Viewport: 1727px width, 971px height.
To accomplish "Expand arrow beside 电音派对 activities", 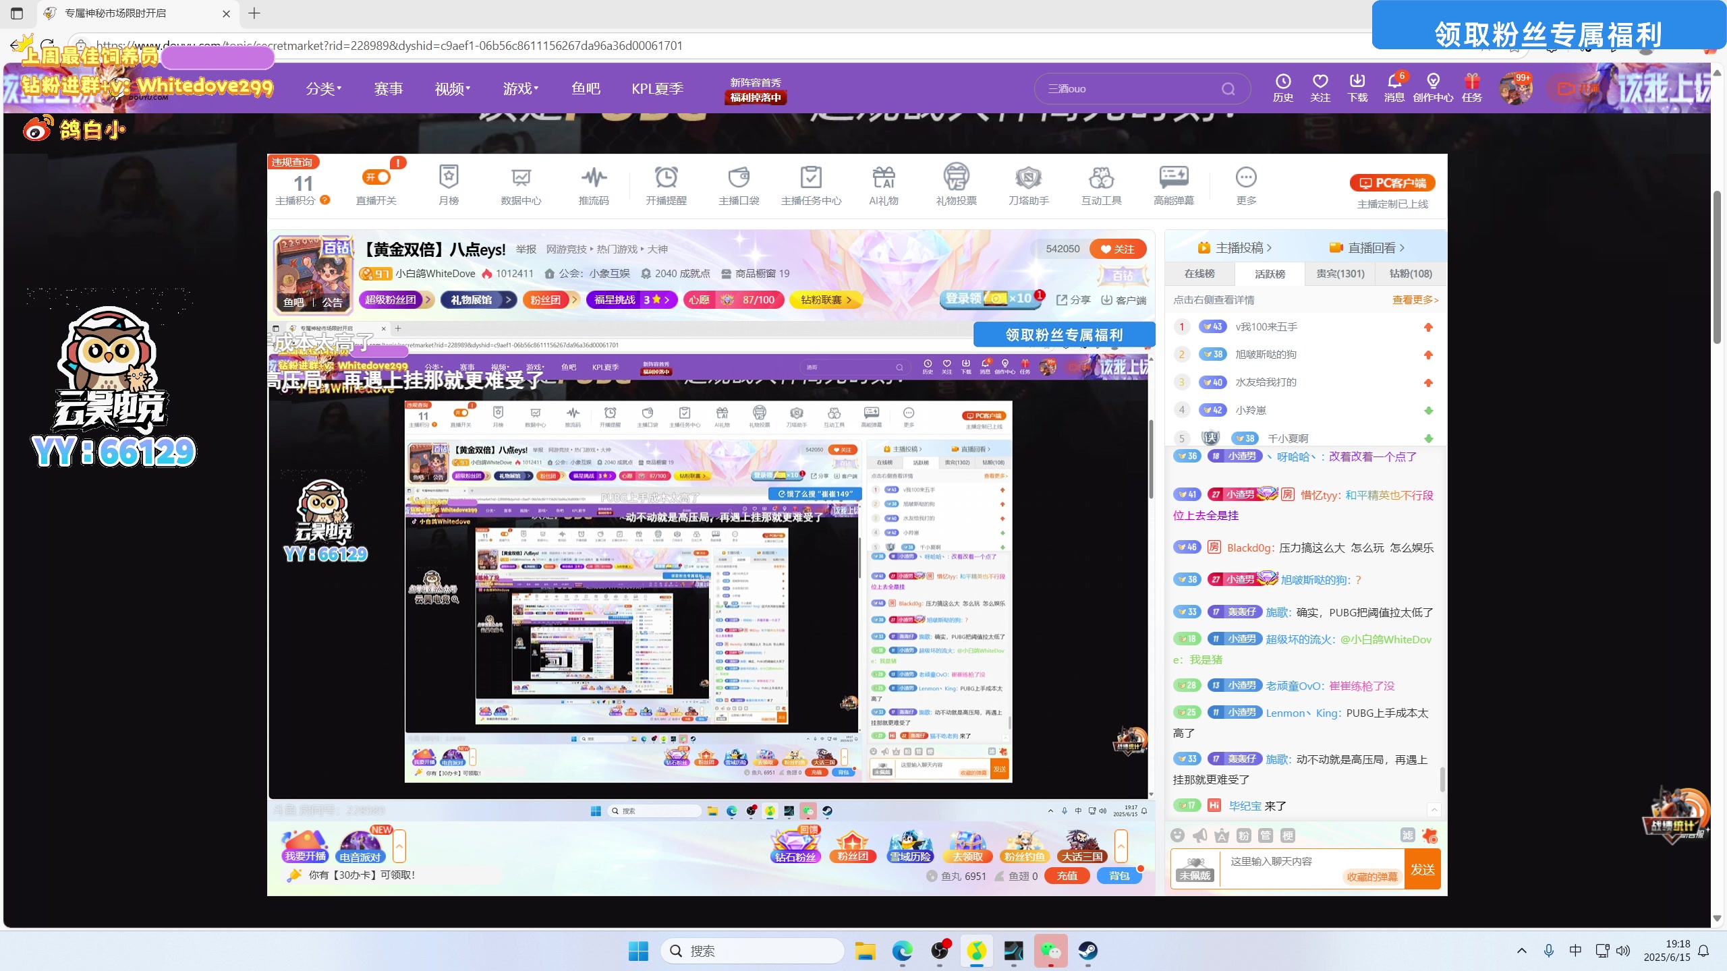I will coord(399,846).
